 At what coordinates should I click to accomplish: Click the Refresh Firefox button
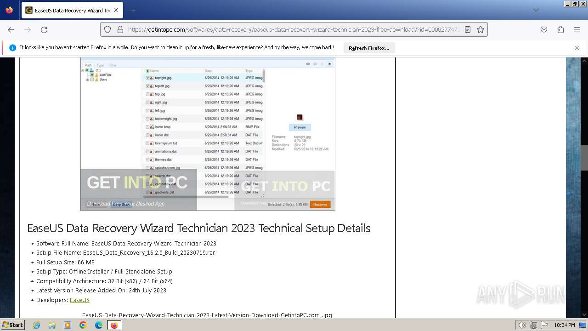tap(369, 48)
